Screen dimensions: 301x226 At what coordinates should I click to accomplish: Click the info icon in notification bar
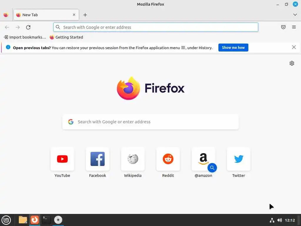pos(8,47)
